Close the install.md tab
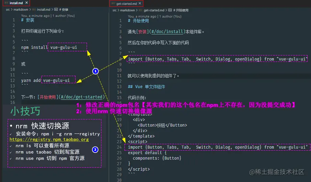Image resolution: width=311 pixels, height=182 pixels. click(26, 3)
